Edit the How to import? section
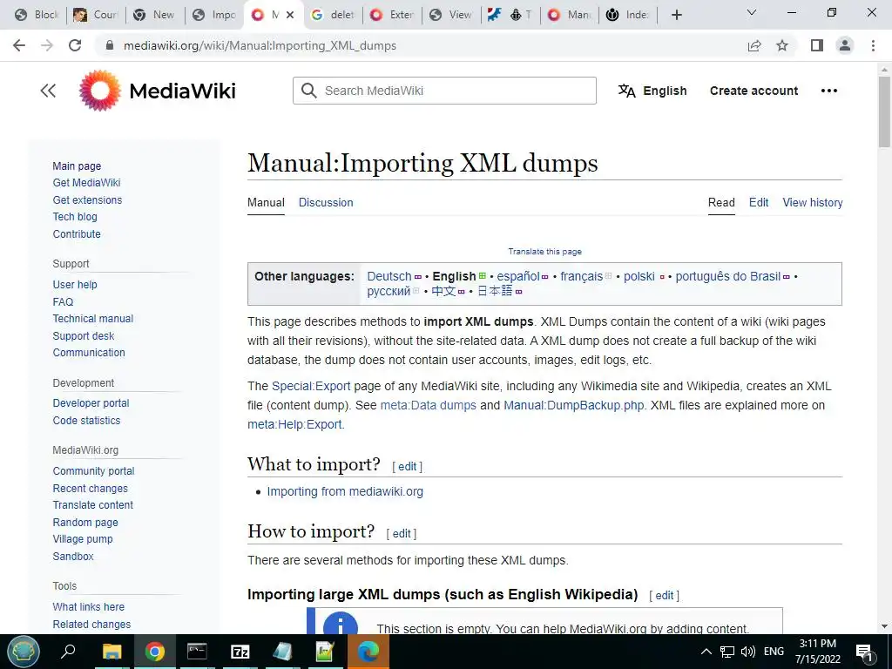Viewport: 892px width, 669px height. (402, 534)
